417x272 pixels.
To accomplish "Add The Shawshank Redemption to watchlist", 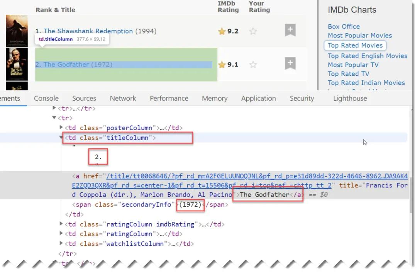I will [x=290, y=30].
